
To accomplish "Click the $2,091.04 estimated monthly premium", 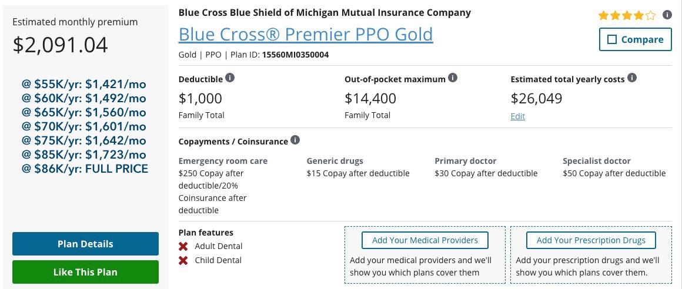I will click(61, 45).
